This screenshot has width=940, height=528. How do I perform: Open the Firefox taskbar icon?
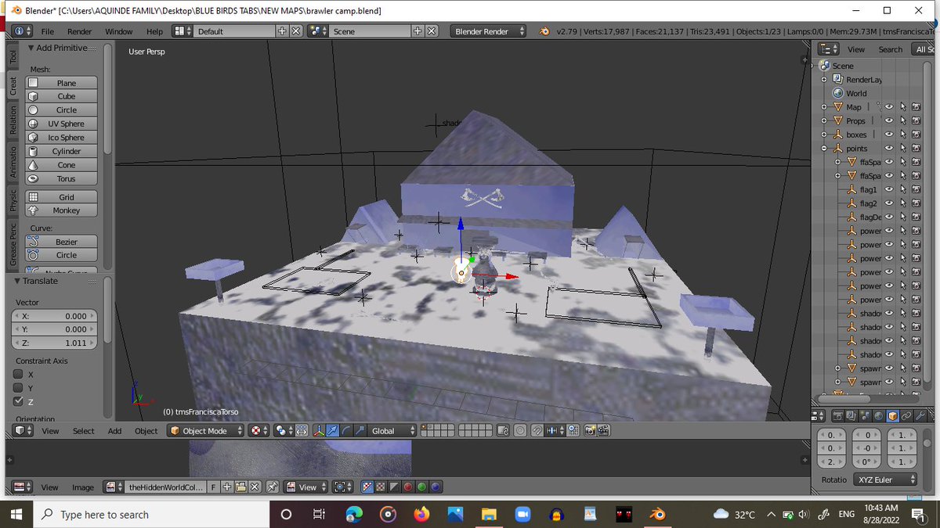(x=422, y=514)
